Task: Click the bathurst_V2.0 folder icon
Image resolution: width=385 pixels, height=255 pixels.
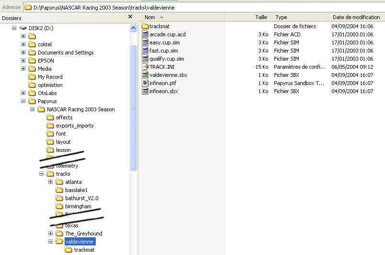Action: 59,198
